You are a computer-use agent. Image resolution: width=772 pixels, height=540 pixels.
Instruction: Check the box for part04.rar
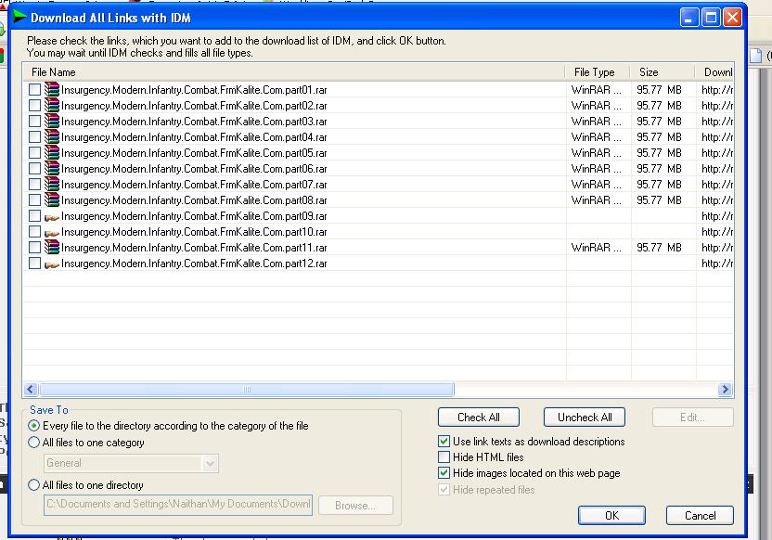34,136
